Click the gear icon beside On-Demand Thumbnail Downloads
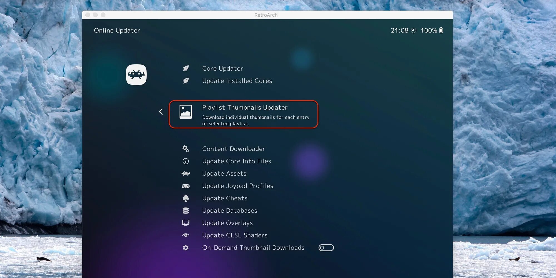 click(186, 248)
